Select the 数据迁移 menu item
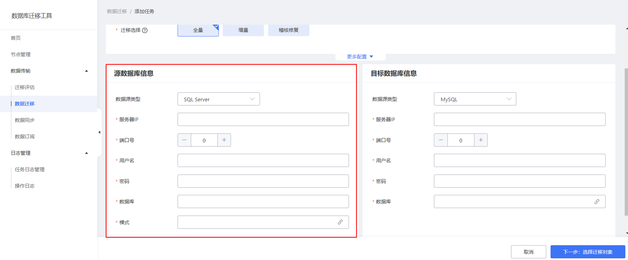The height and width of the screenshot is (260, 628). [48, 104]
